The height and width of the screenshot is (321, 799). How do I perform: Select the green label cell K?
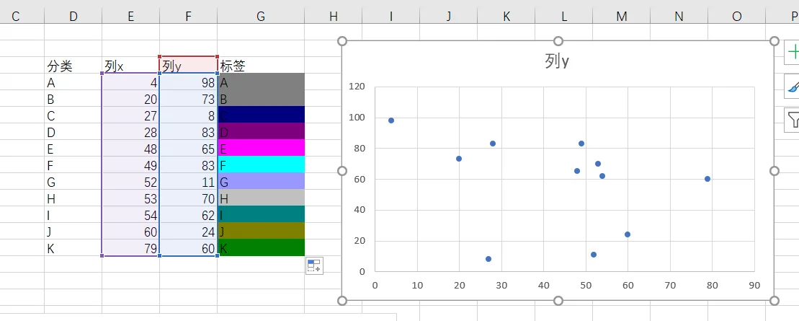click(x=261, y=247)
